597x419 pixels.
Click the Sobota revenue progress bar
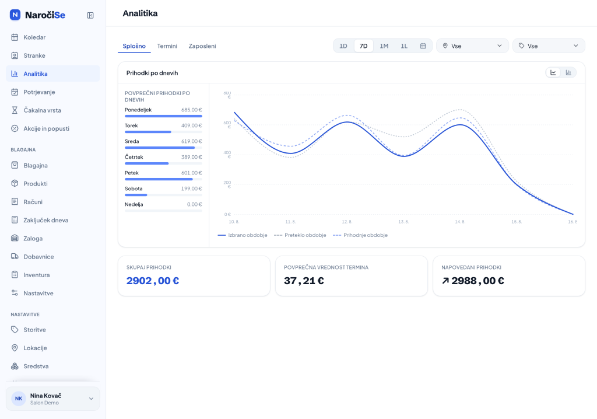click(163, 195)
